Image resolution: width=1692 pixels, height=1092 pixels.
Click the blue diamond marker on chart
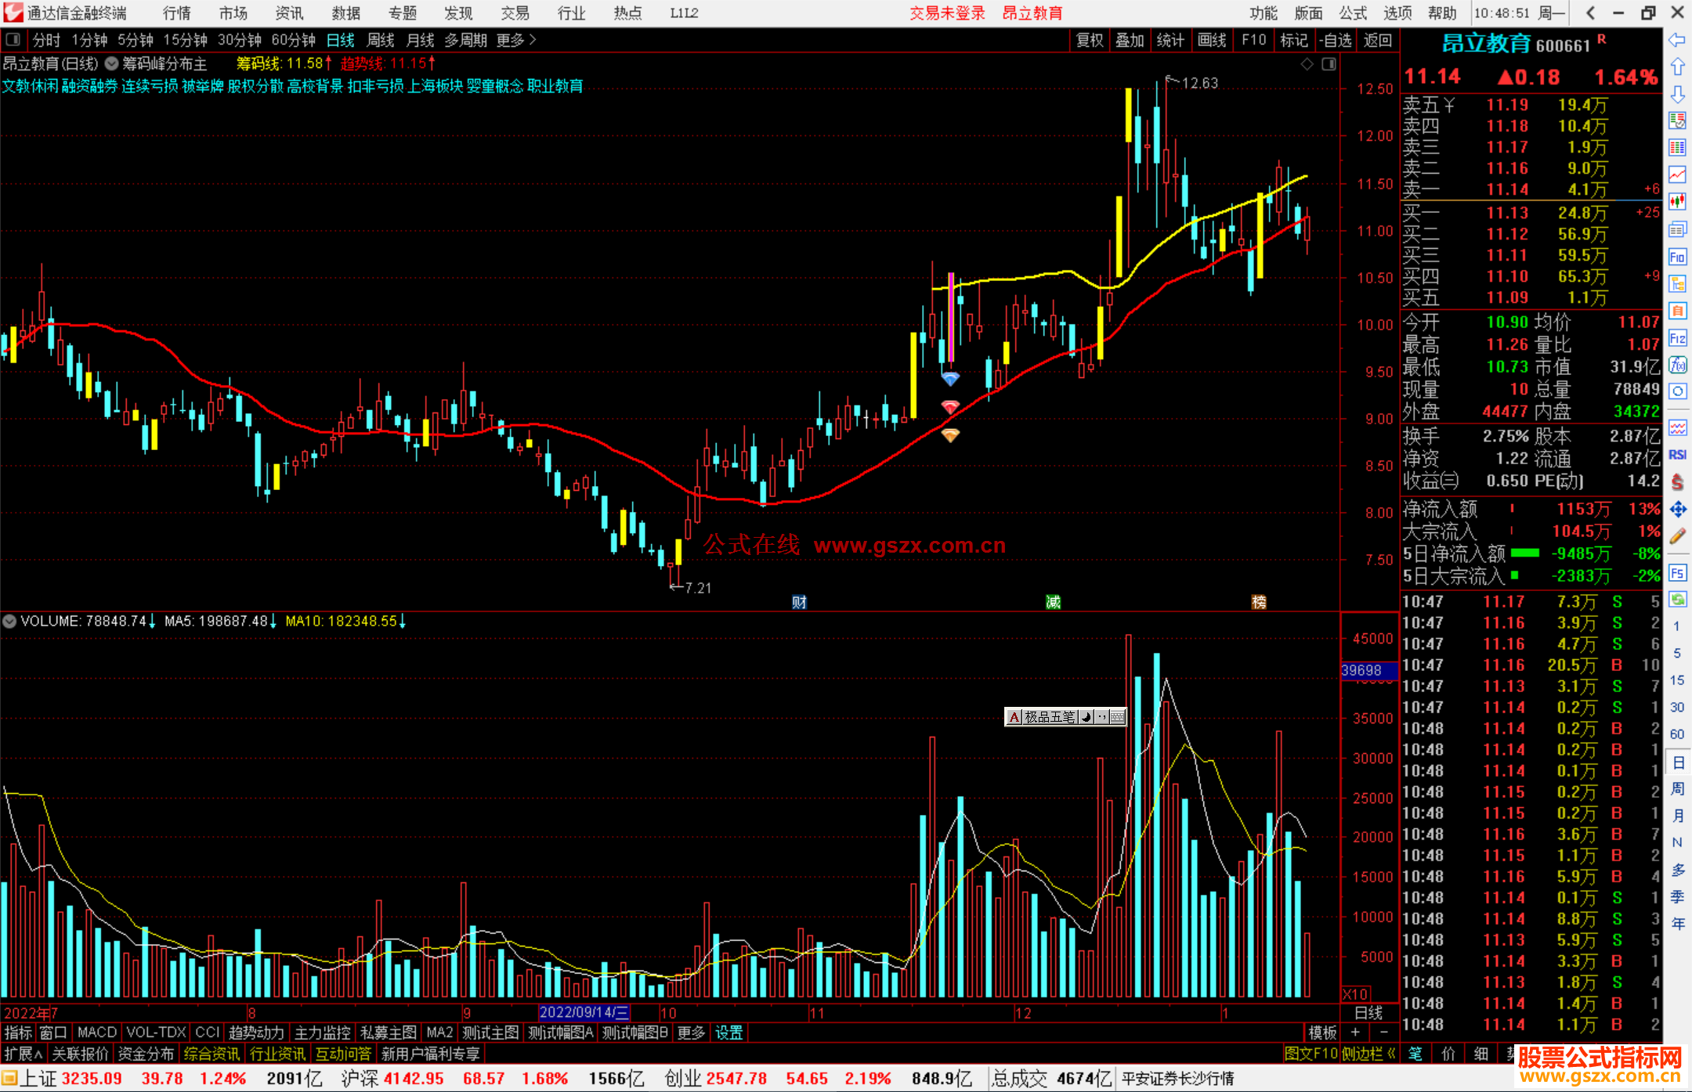(x=950, y=380)
